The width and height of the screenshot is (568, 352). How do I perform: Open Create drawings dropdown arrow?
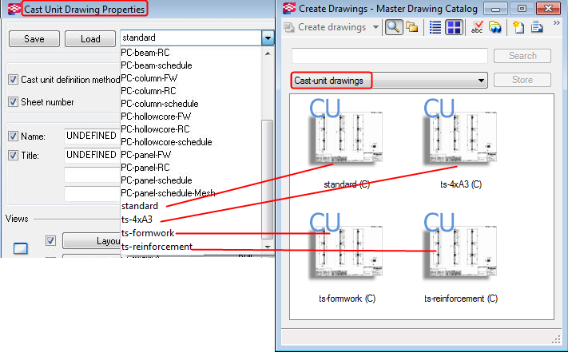375,27
